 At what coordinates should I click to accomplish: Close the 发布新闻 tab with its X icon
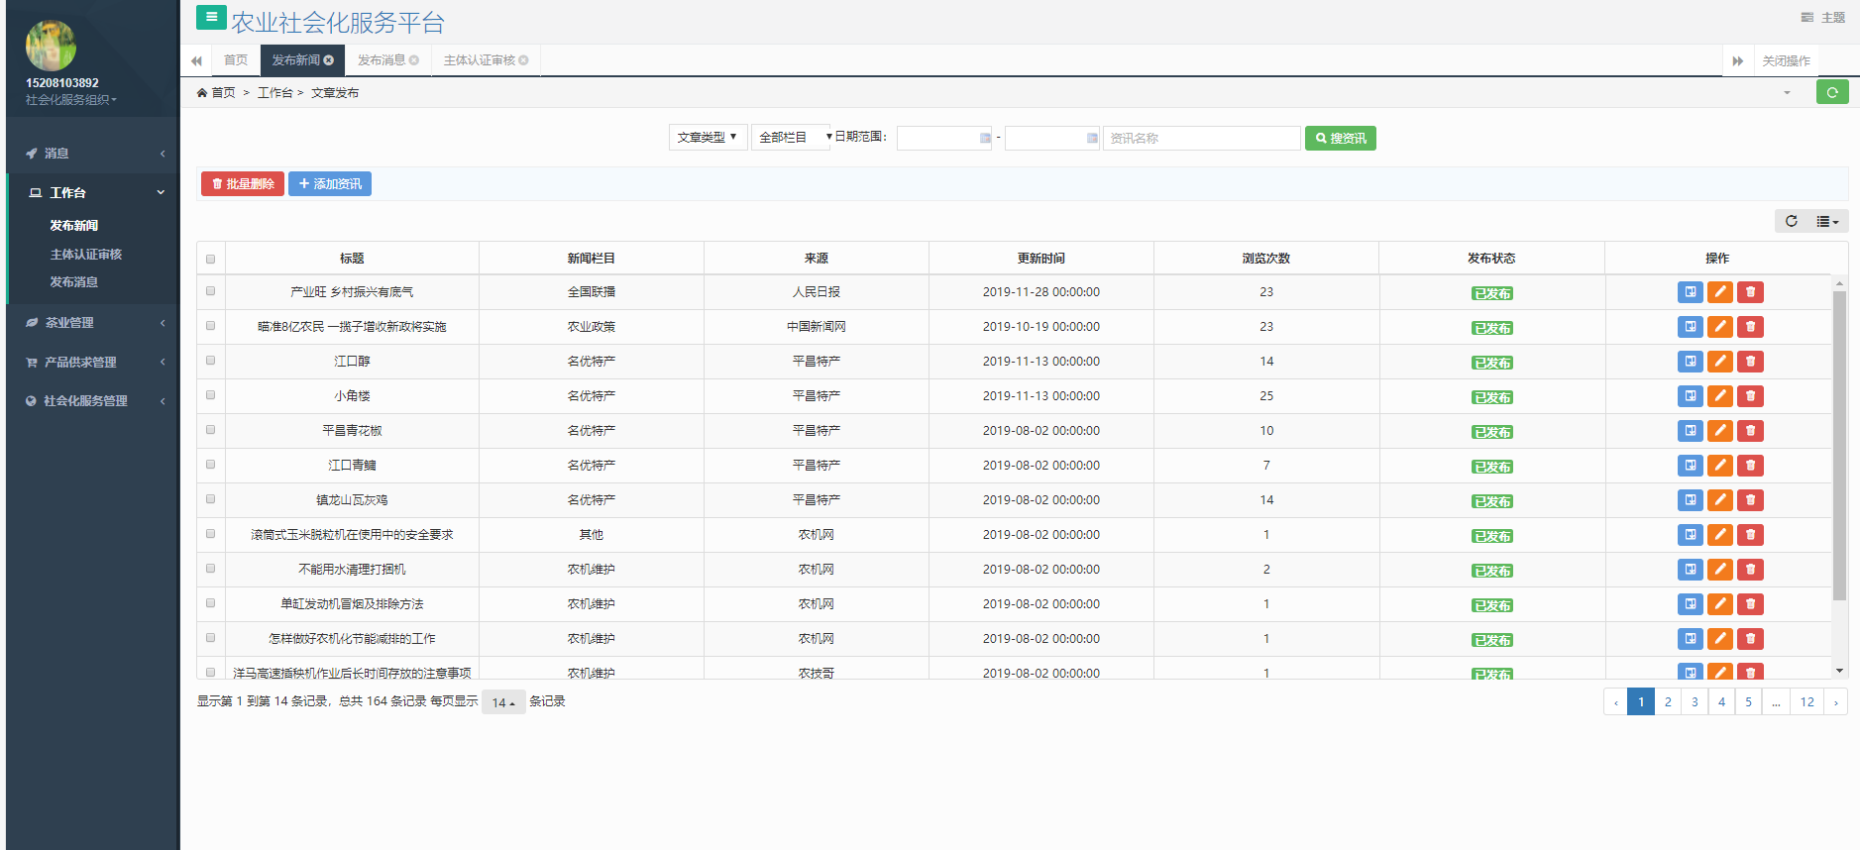tap(329, 60)
